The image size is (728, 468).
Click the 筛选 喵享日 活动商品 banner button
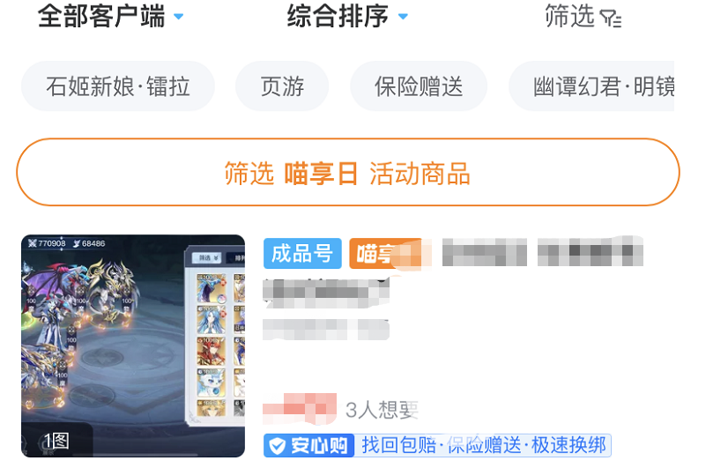348,172
